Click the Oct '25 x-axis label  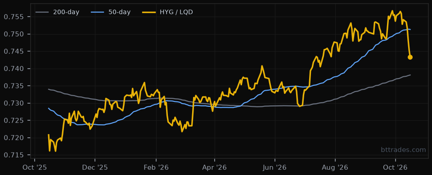click(35, 167)
